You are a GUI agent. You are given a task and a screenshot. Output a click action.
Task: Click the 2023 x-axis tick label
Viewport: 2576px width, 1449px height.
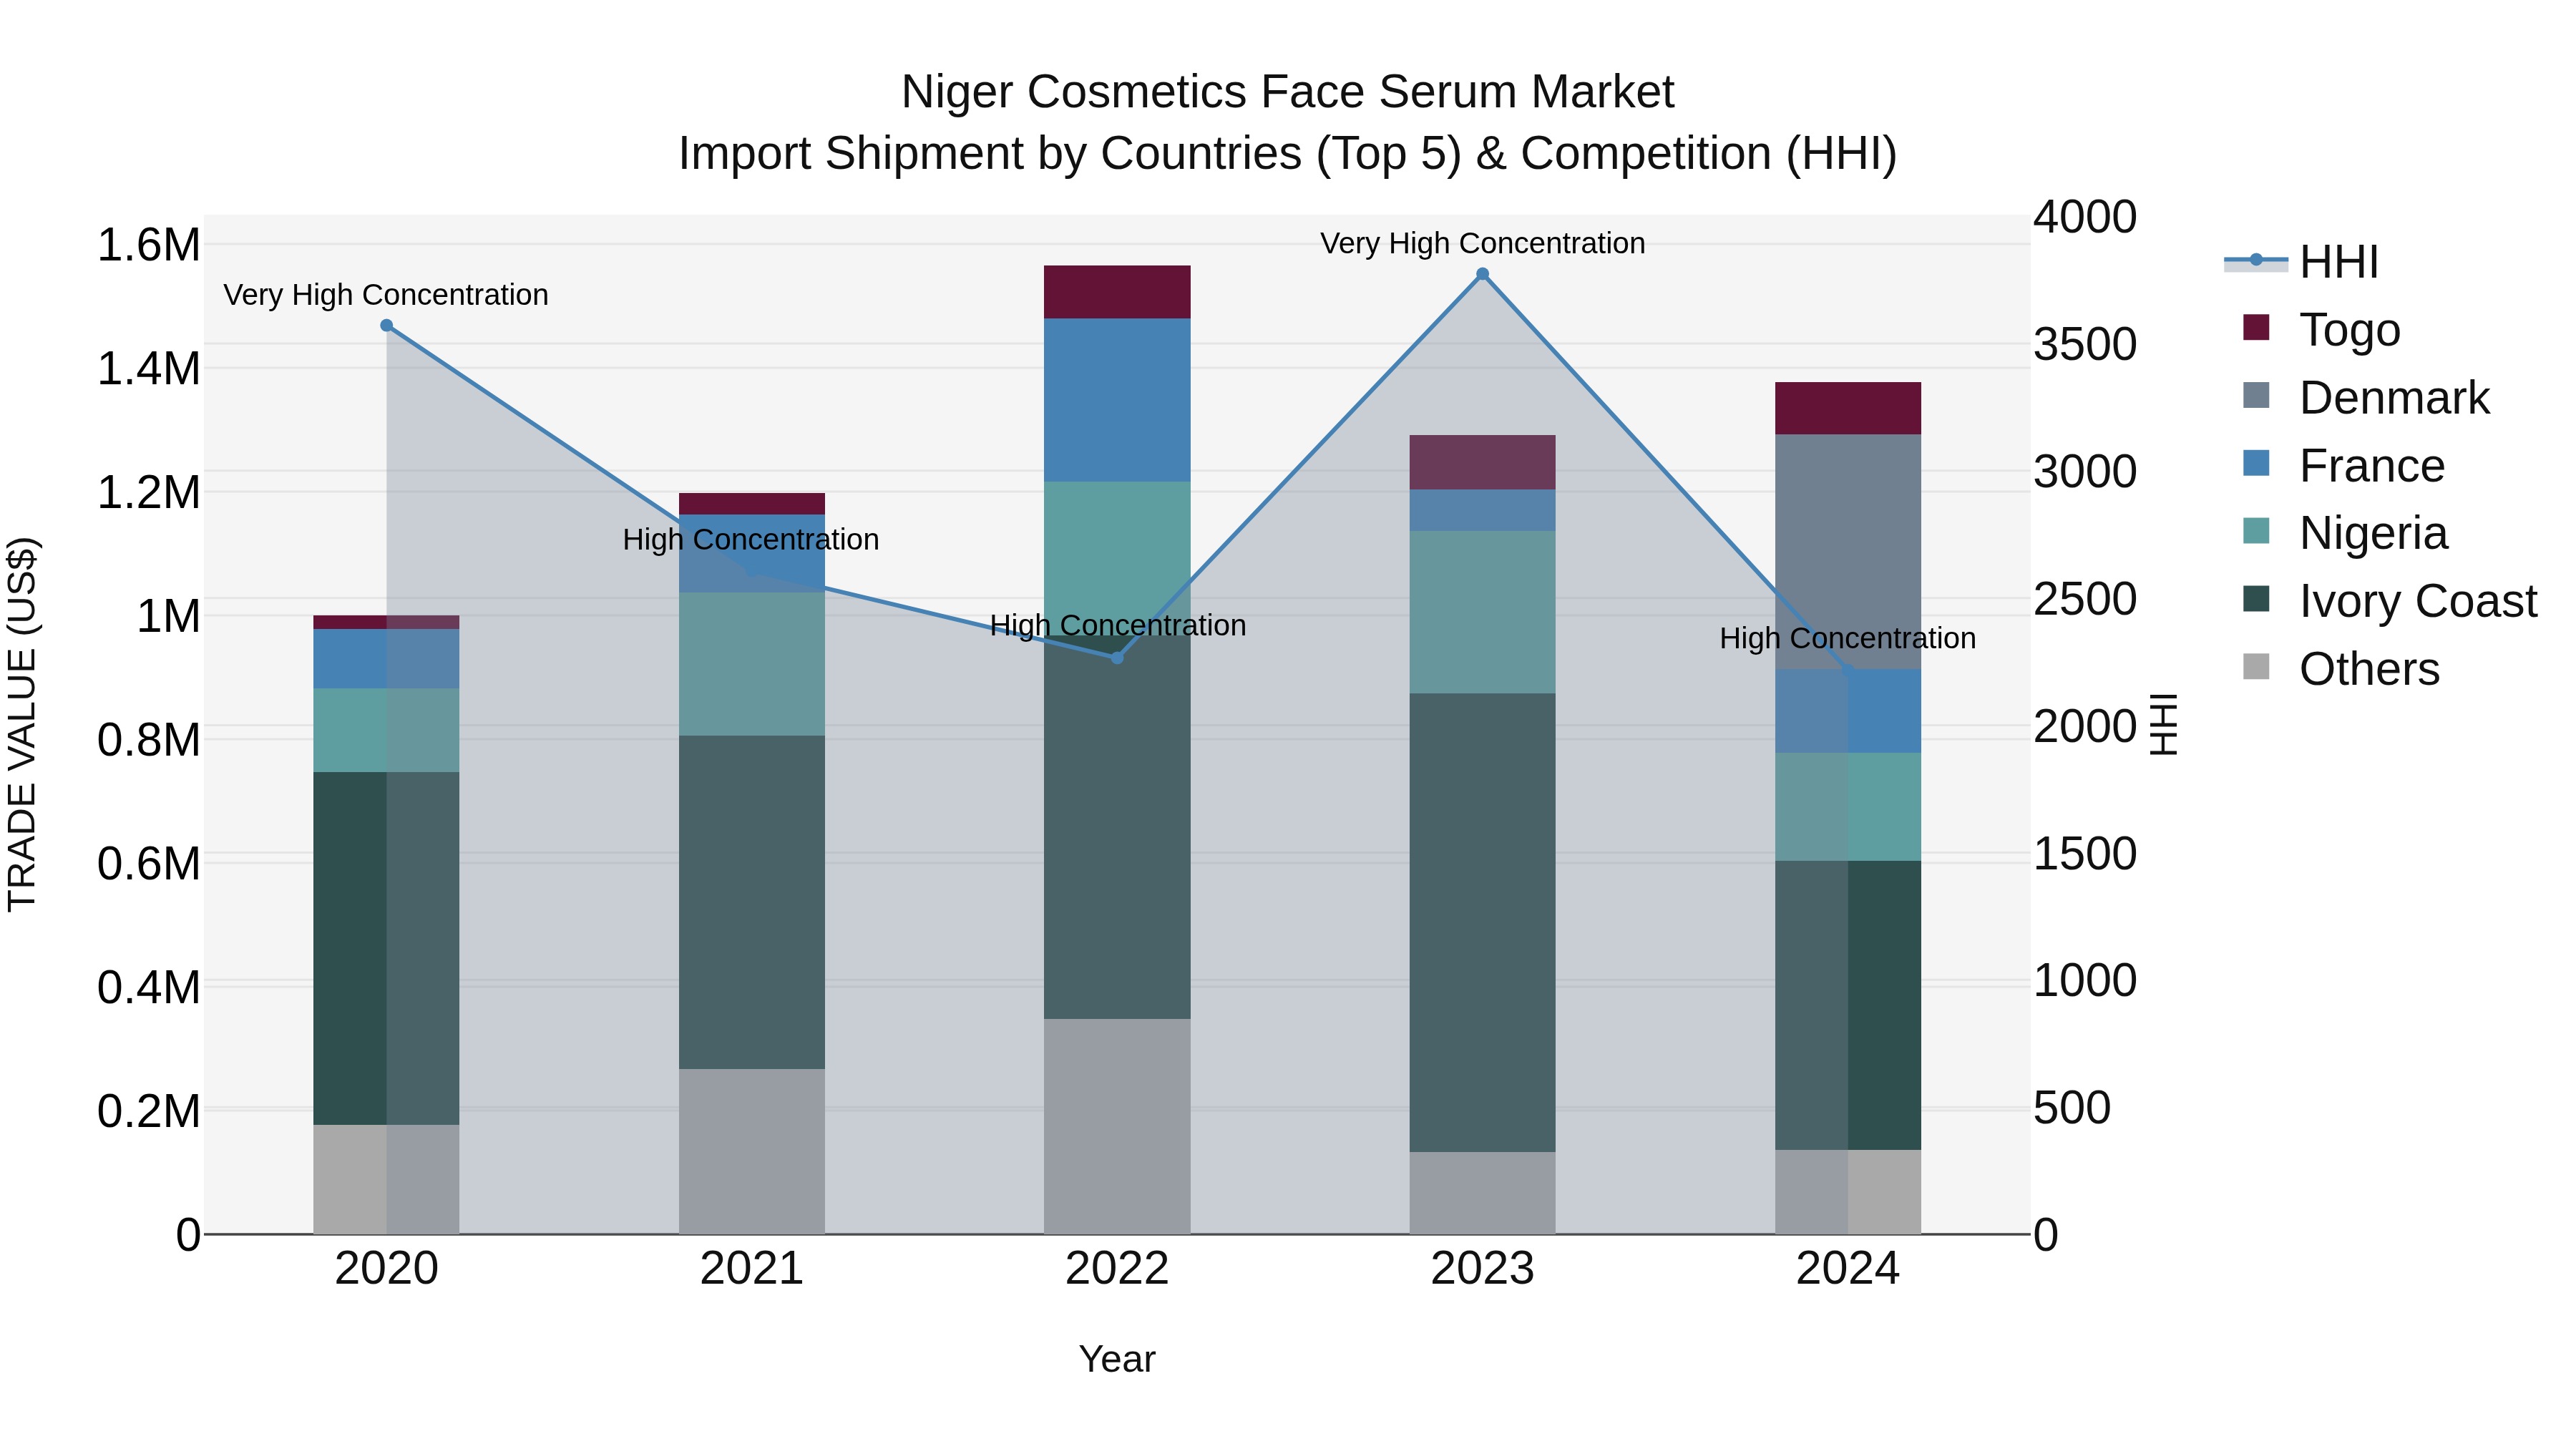tap(1482, 1269)
